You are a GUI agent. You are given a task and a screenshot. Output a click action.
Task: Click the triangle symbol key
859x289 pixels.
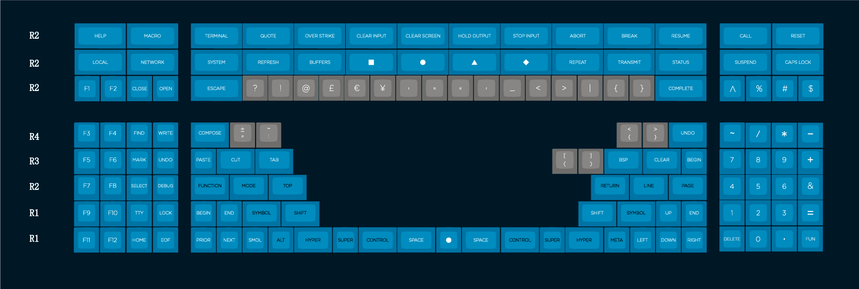point(475,62)
